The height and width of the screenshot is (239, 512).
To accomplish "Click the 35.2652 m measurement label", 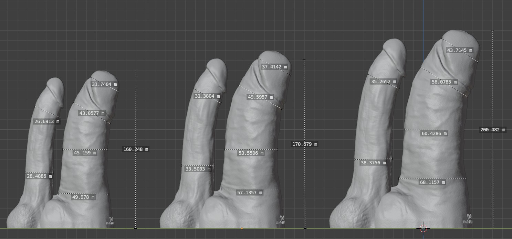I will coord(383,82).
